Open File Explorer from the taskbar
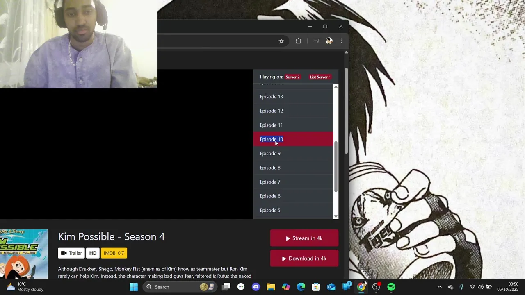 (271, 287)
